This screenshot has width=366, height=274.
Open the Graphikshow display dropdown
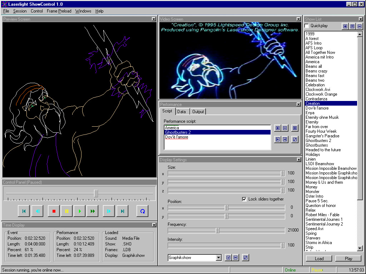point(218,258)
